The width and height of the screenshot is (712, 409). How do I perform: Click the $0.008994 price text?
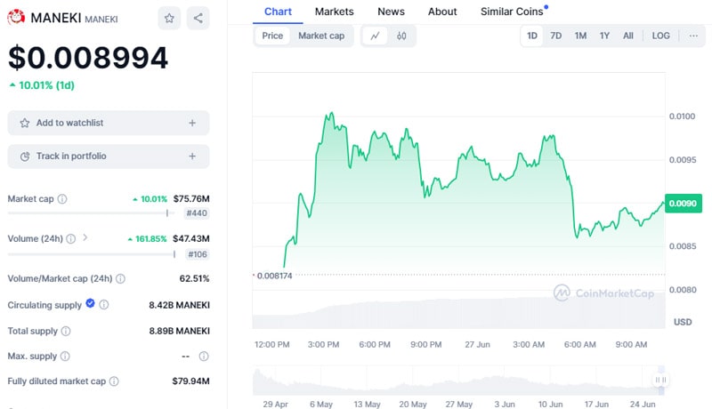[88, 58]
